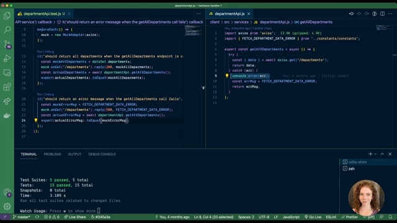Click feedback icon in status bar
This screenshot has width=397, height=223.
click(x=381, y=217)
